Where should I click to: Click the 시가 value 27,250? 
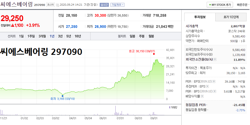72,27
